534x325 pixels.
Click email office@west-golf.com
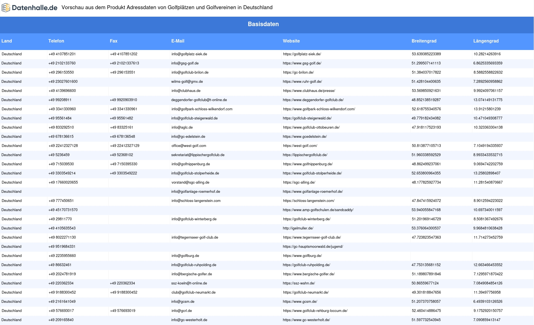(x=189, y=146)
